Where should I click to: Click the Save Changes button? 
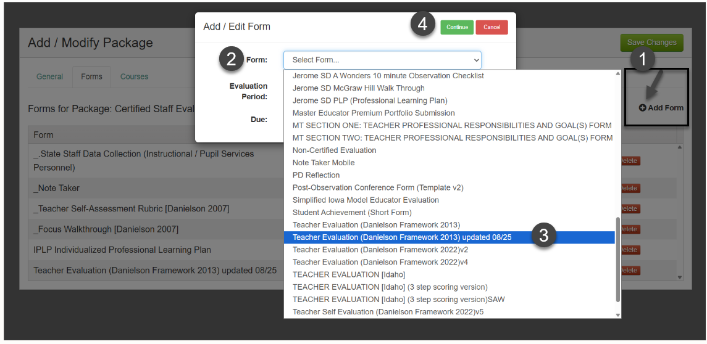pos(651,43)
